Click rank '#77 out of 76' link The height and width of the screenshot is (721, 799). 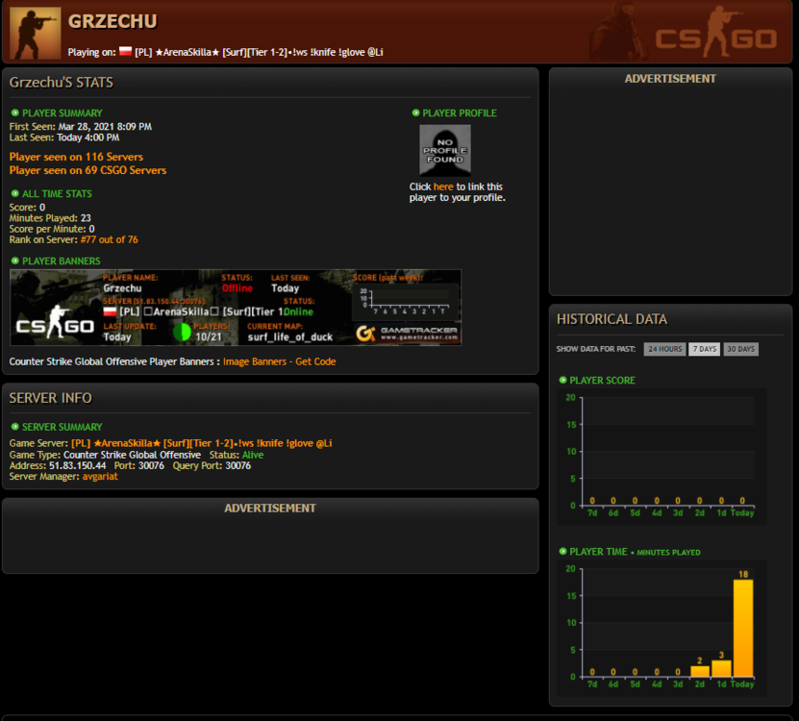pos(109,239)
